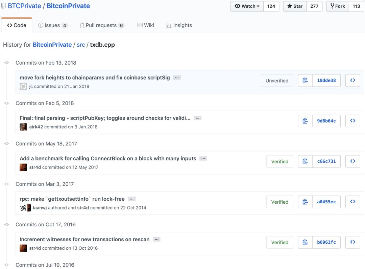Copy the full SHA for commit a0455ec
Viewport: 365px width, 269px height.
point(305,202)
